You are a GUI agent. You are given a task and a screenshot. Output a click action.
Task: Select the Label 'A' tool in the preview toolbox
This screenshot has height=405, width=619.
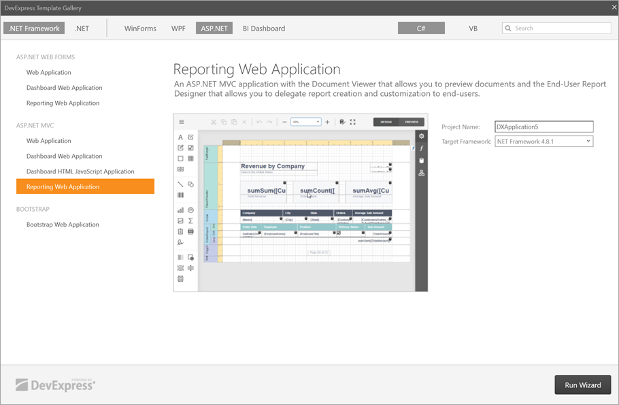pyautogui.click(x=180, y=137)
